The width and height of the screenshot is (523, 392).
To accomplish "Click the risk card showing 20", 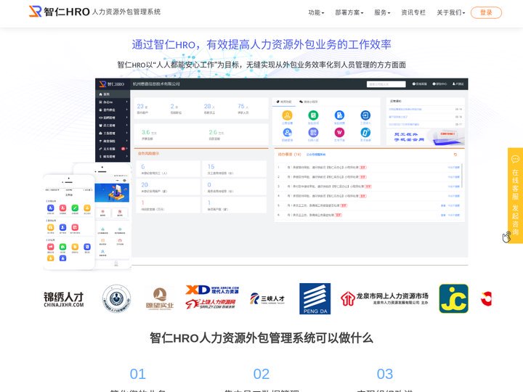I will point(168,187).
